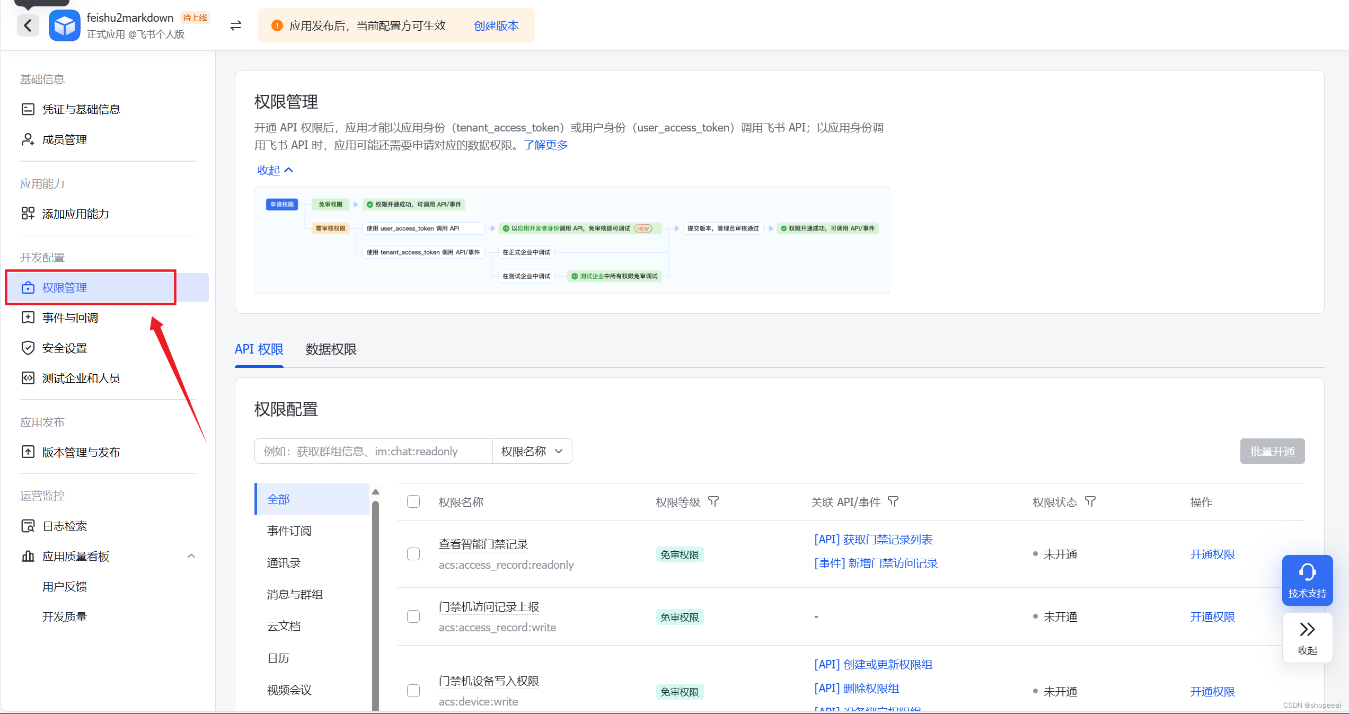Toggle the select-all header checkbox
The width and height of the screenshot is (1349, 714).
click(x=413, y=501)
